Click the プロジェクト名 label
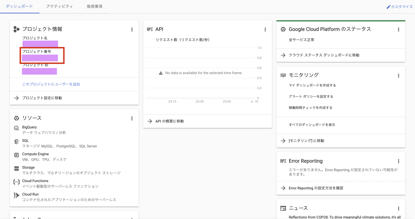Image resolution: width=415 pixels, height=219 pixels. [35, 38]
